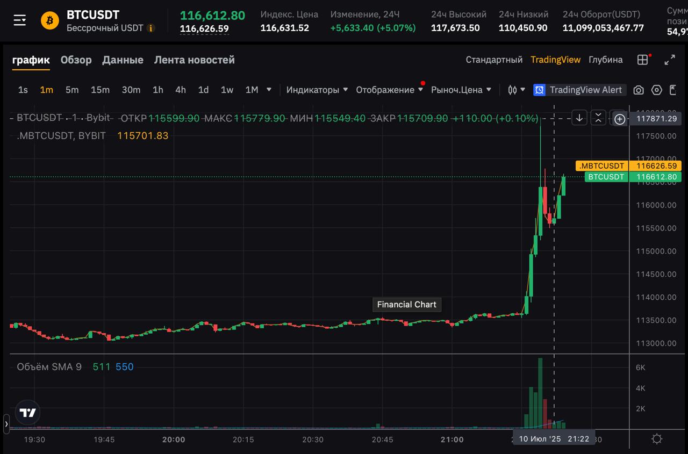Screen dimensions: 688x454
Task: Switch to Обзор tab
Action: point(76,60)
